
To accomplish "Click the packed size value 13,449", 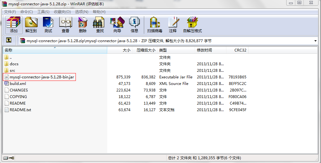I will [150, 103].
